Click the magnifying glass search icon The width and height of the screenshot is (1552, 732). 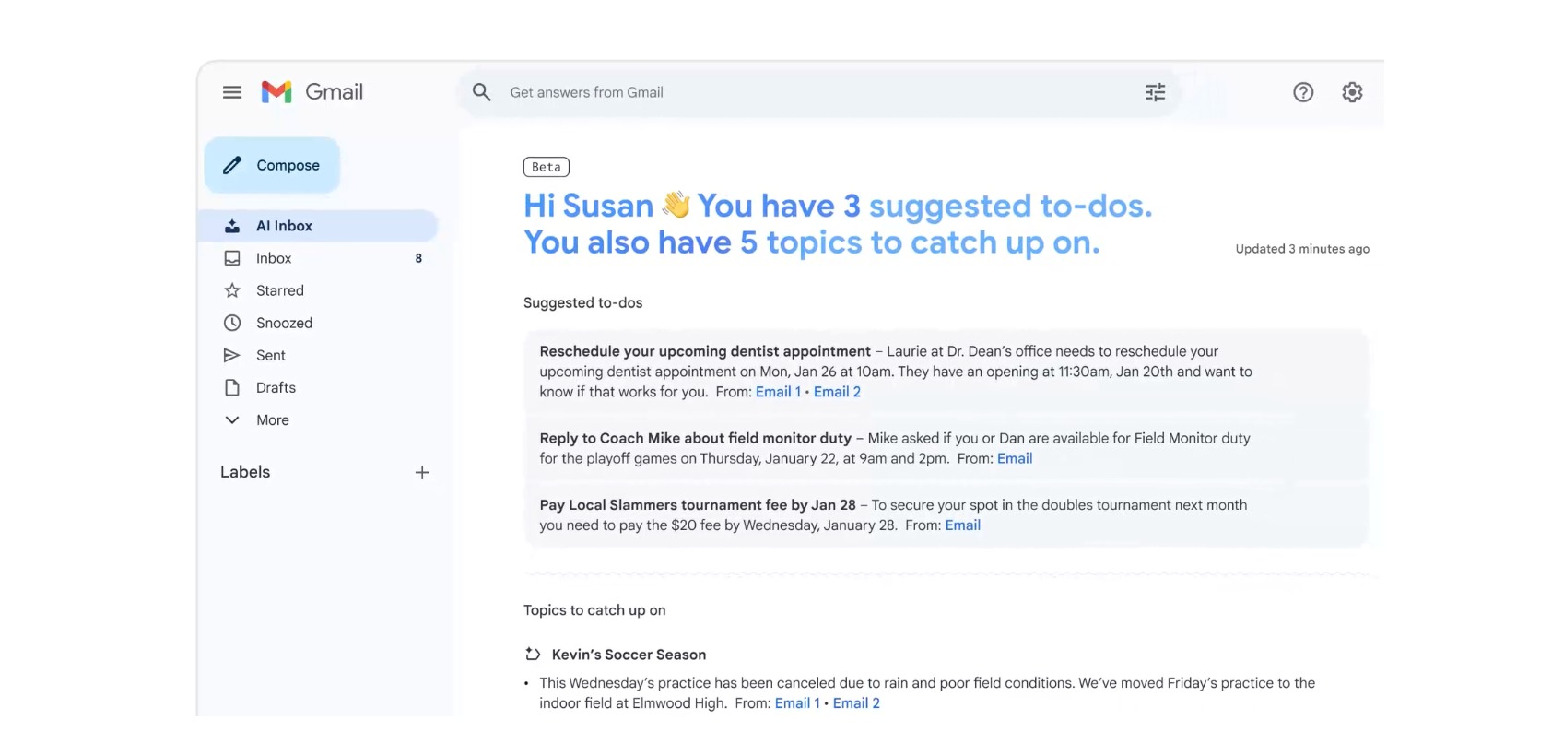(x=481, y=92)
